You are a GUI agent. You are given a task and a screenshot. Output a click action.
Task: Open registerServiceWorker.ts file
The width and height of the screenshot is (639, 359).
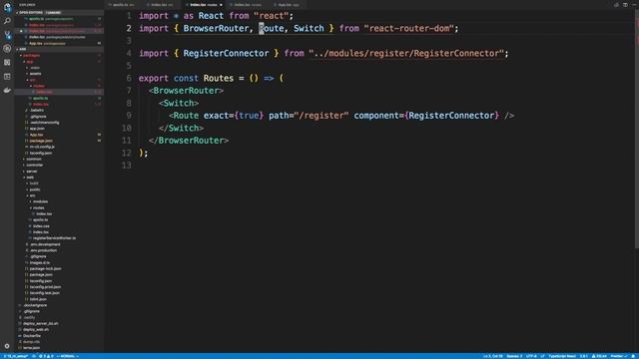click(54, 238)
